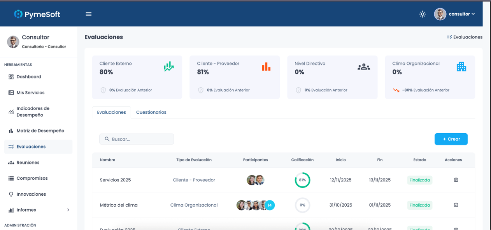Click the PymeSoft logo
Screen dimensions: 491x230
tap(37, 14)
